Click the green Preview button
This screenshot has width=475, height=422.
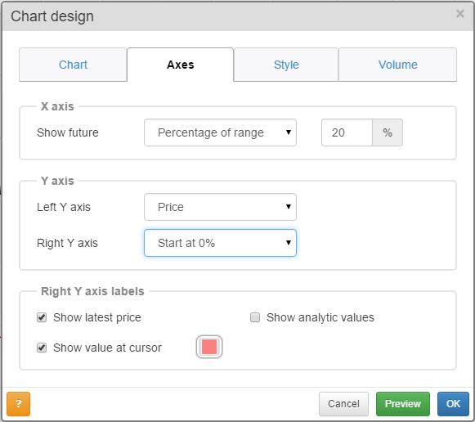click(402, 403)
